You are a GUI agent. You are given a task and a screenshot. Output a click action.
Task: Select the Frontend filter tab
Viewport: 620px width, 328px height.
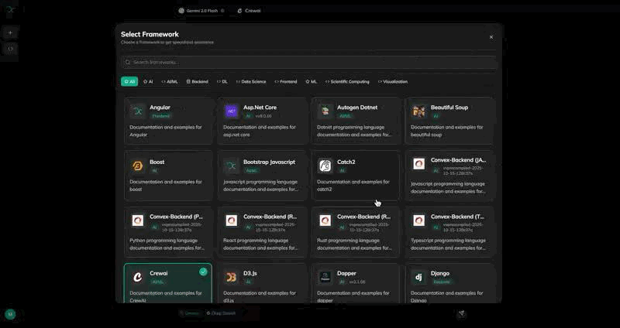(286, 82)
